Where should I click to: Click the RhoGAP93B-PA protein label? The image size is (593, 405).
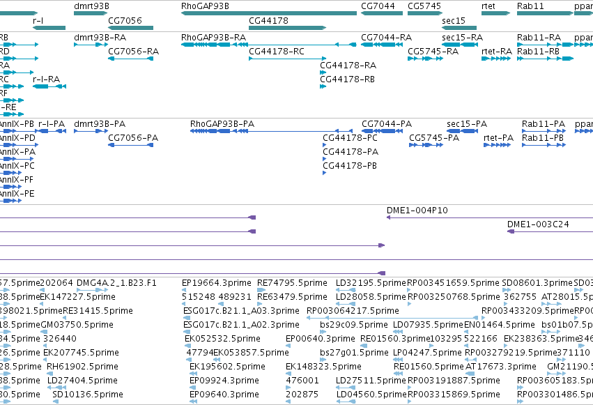(x=222, y=124)
